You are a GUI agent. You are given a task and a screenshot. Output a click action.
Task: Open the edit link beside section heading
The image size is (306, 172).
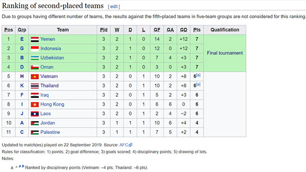[114, 6]
